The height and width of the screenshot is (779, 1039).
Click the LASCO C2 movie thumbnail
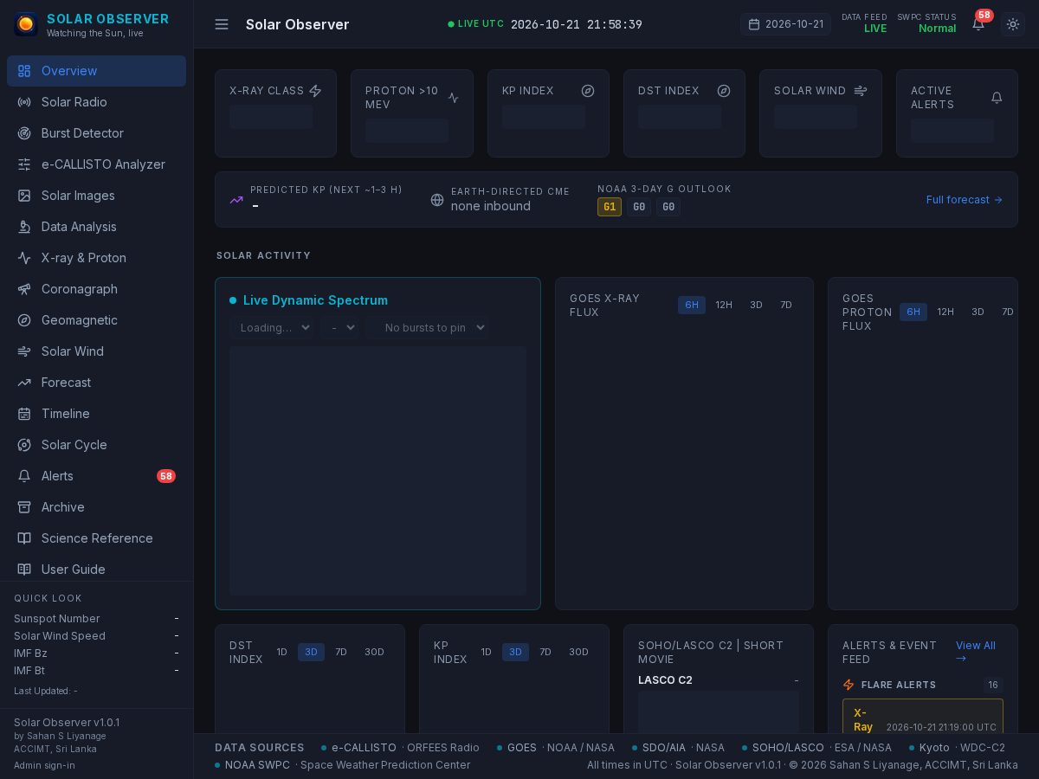(x=719, y=711)
